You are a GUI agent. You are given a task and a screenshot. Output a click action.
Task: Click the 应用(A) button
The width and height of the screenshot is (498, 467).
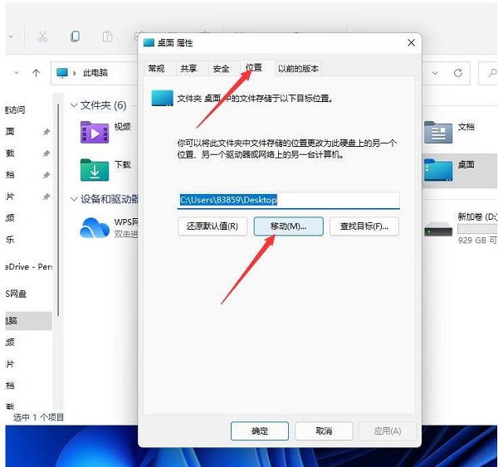(x=388, y=431)
